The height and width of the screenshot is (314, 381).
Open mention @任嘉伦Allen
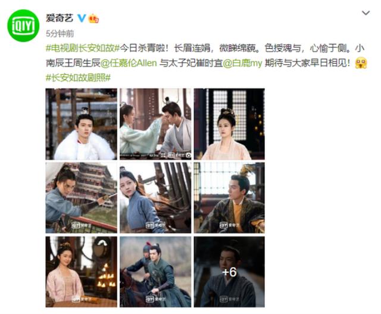tap(129, 63)
